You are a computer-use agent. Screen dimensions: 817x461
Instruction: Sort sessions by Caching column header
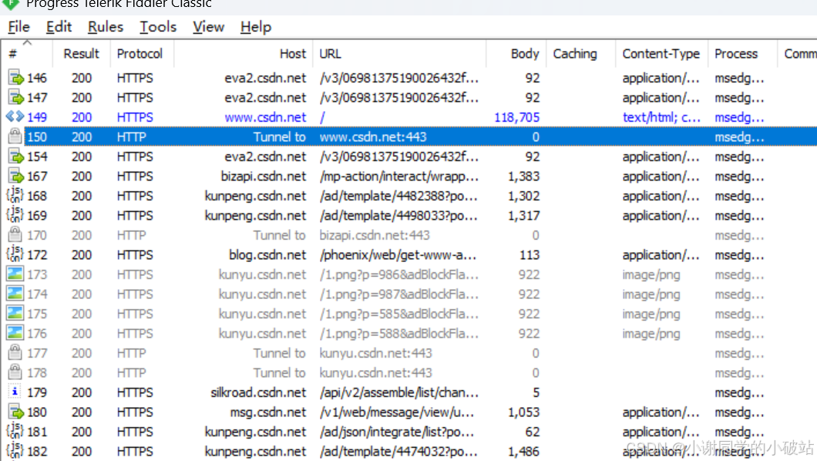click(580, 54)
